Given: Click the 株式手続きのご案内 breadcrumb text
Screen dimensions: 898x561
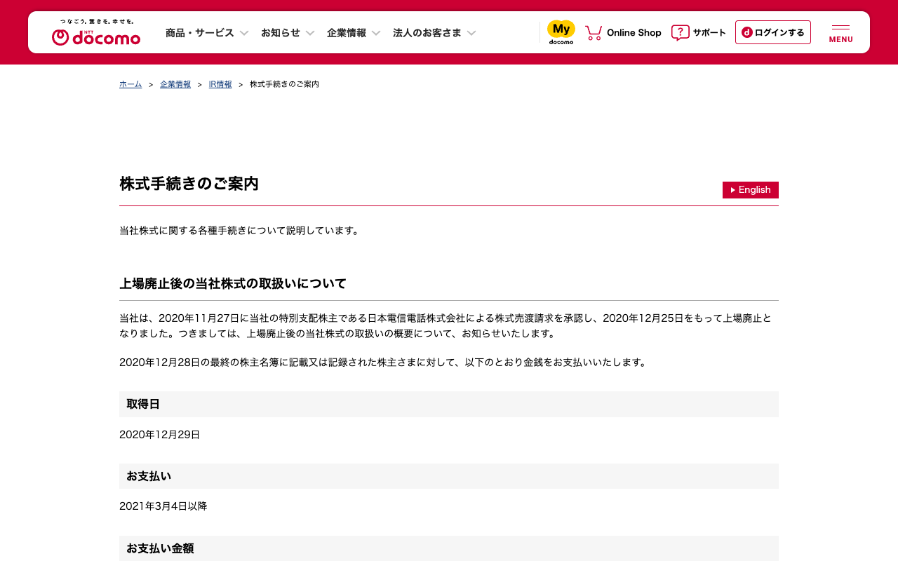Looking at the screenshot, I should tap(284, 84).
